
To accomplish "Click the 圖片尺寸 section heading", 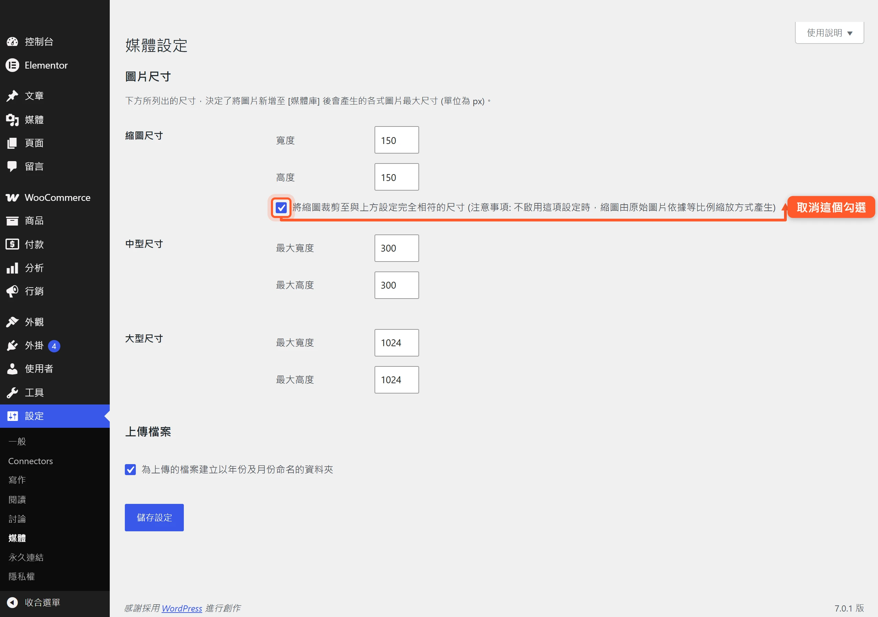I will click(148, 77).
